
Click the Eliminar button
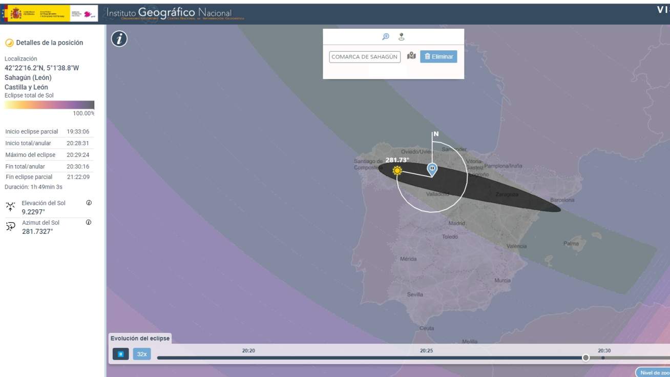(438, 56)
